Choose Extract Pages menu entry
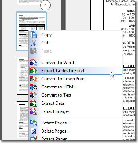Image resolution: width=139 pixels, height=144 pixels. [x=76, y=138]
